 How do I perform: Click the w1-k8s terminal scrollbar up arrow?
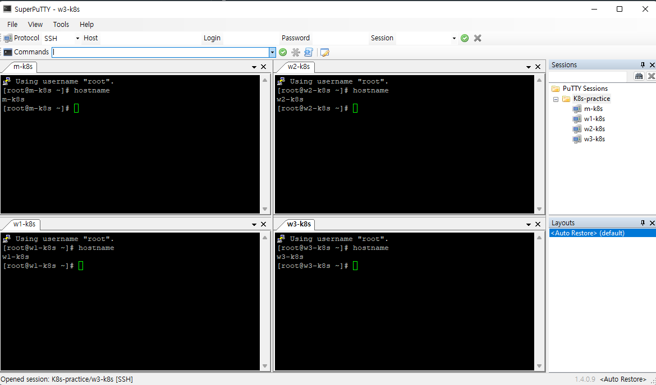265,238
